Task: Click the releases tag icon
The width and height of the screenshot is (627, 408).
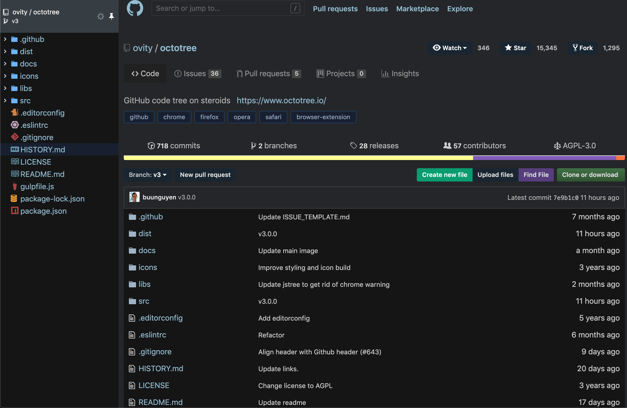Action: (x=353, y=145)
